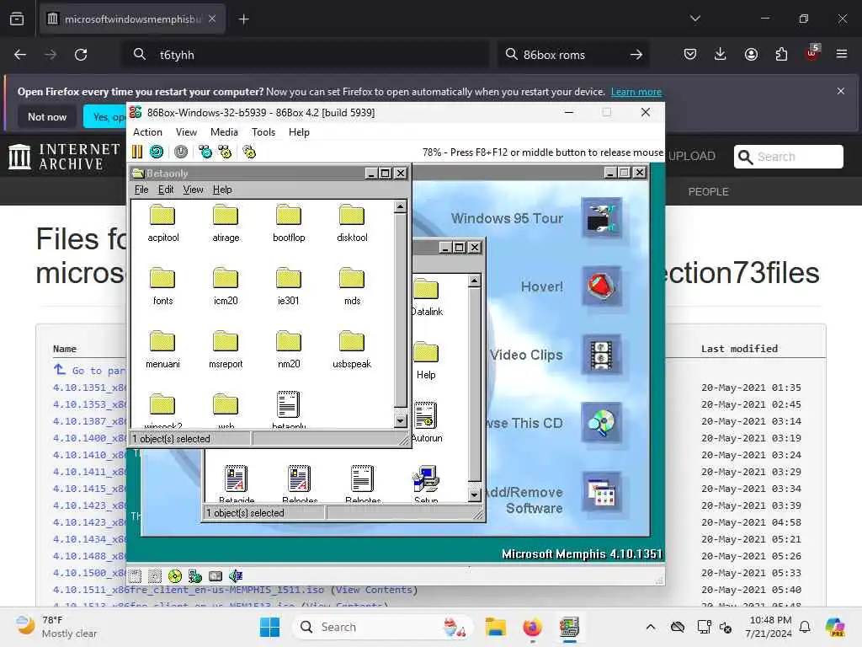Click the sound status bar icon
Viewport: 862px width, 647px height.
[x=236, y=576]
